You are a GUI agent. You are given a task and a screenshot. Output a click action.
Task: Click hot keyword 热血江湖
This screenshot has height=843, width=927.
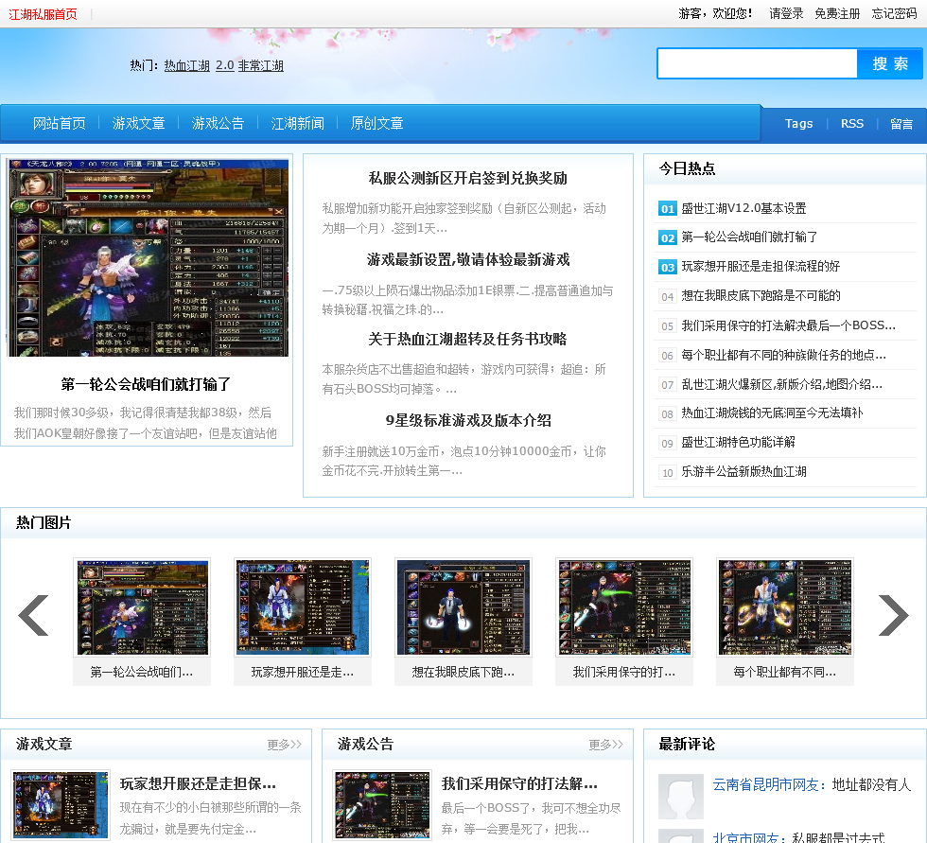[187, 65]
